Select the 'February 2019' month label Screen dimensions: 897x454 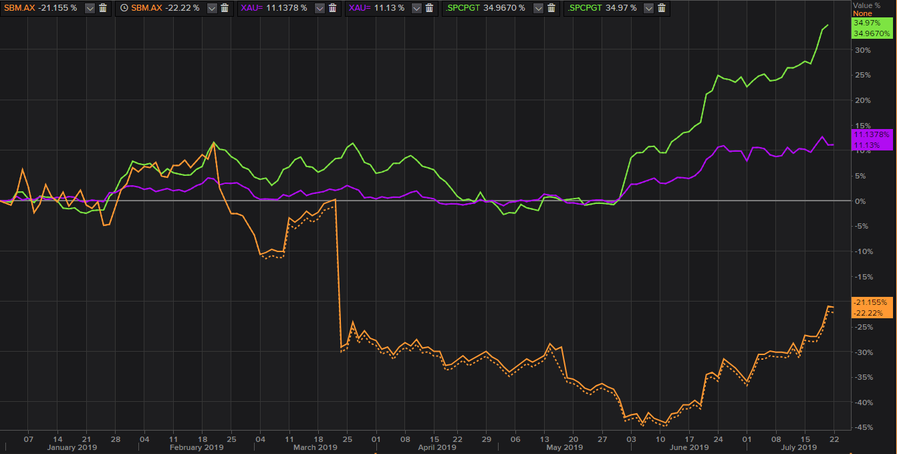point(197,447)
